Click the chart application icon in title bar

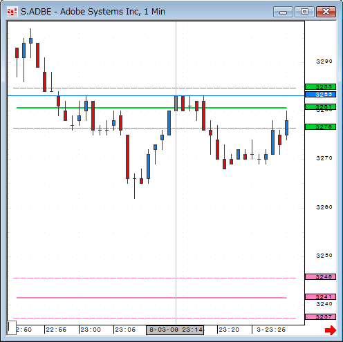coord(12,12)
